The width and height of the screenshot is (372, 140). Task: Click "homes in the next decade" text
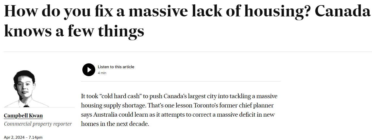pos(115,124)
